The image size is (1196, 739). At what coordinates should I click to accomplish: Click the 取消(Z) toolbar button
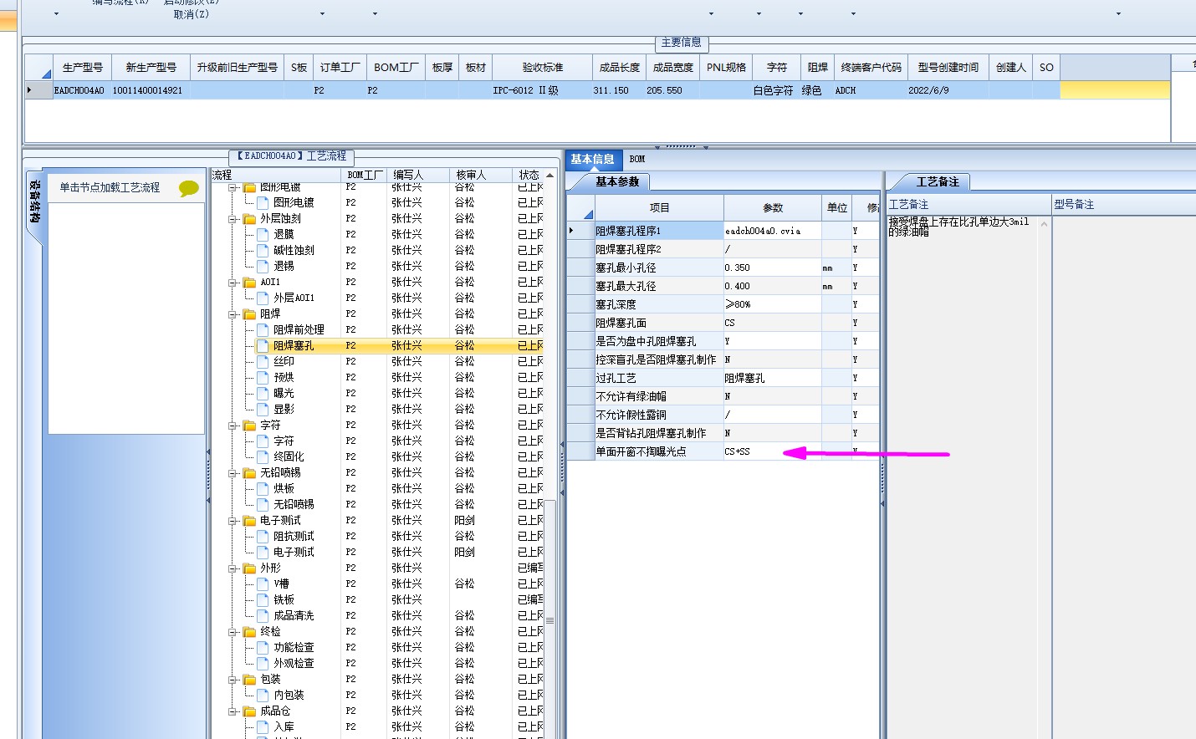click(192, 14)
